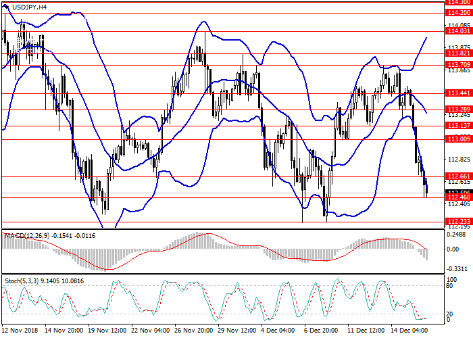Image resolution: width=473 pixels, height=338 pixels.
Task: Select the 113.289 red price label
Action: coord(458,109)
